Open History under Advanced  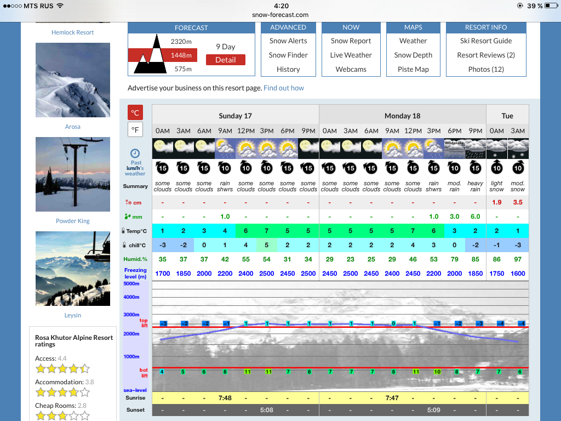(288, 70)
